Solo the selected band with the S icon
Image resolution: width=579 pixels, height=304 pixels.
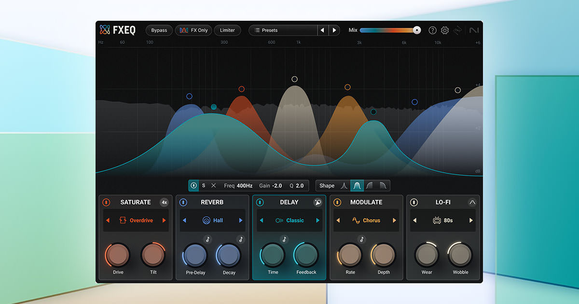pyautogui.click(x=204, y=186)
